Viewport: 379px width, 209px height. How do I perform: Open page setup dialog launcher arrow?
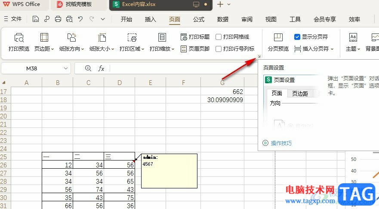click(x=259, y=56)
